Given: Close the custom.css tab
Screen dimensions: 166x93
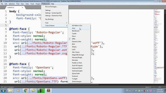Looking at the screenshot, I should [23, 7].
